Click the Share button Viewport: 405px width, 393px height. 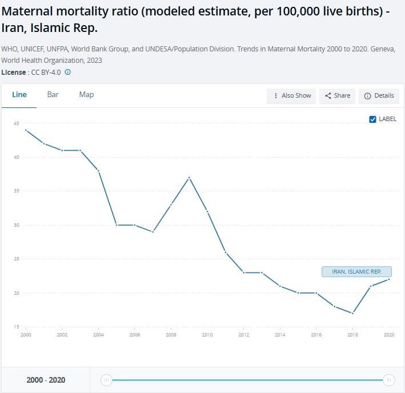pos(338,96)
